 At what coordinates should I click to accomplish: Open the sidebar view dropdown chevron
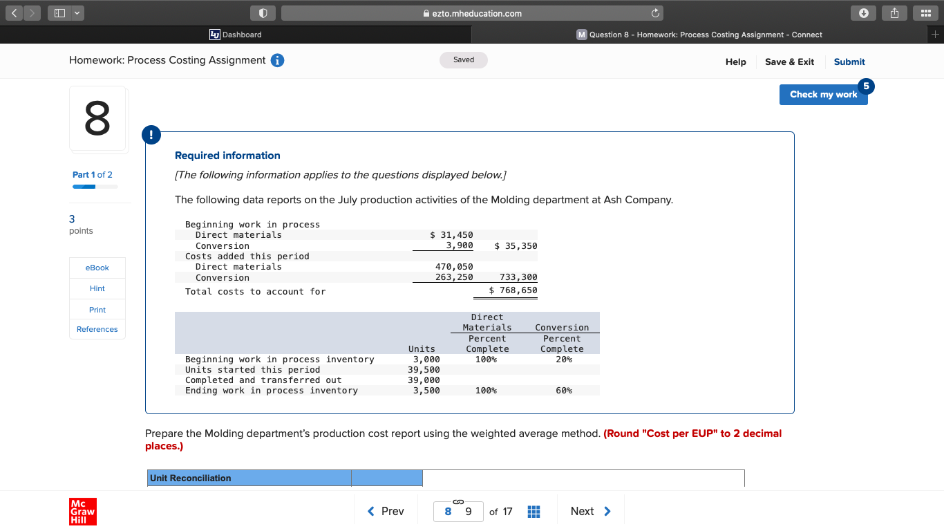(x=76, y=12)
